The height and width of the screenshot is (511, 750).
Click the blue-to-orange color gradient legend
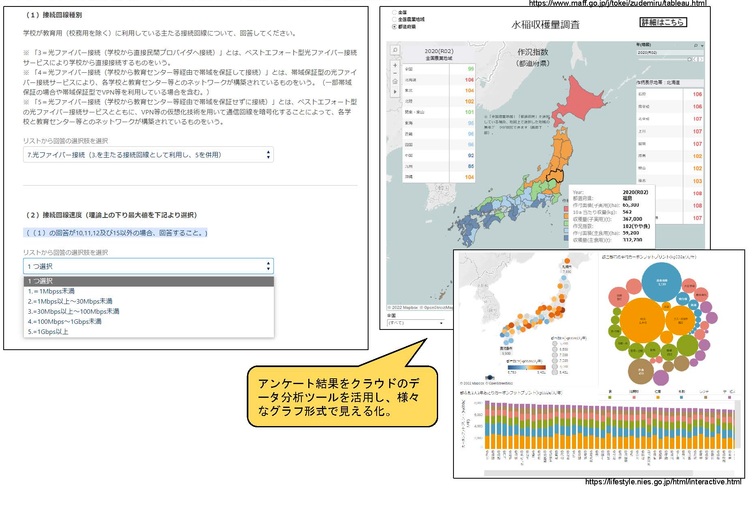tap(527, 367)
